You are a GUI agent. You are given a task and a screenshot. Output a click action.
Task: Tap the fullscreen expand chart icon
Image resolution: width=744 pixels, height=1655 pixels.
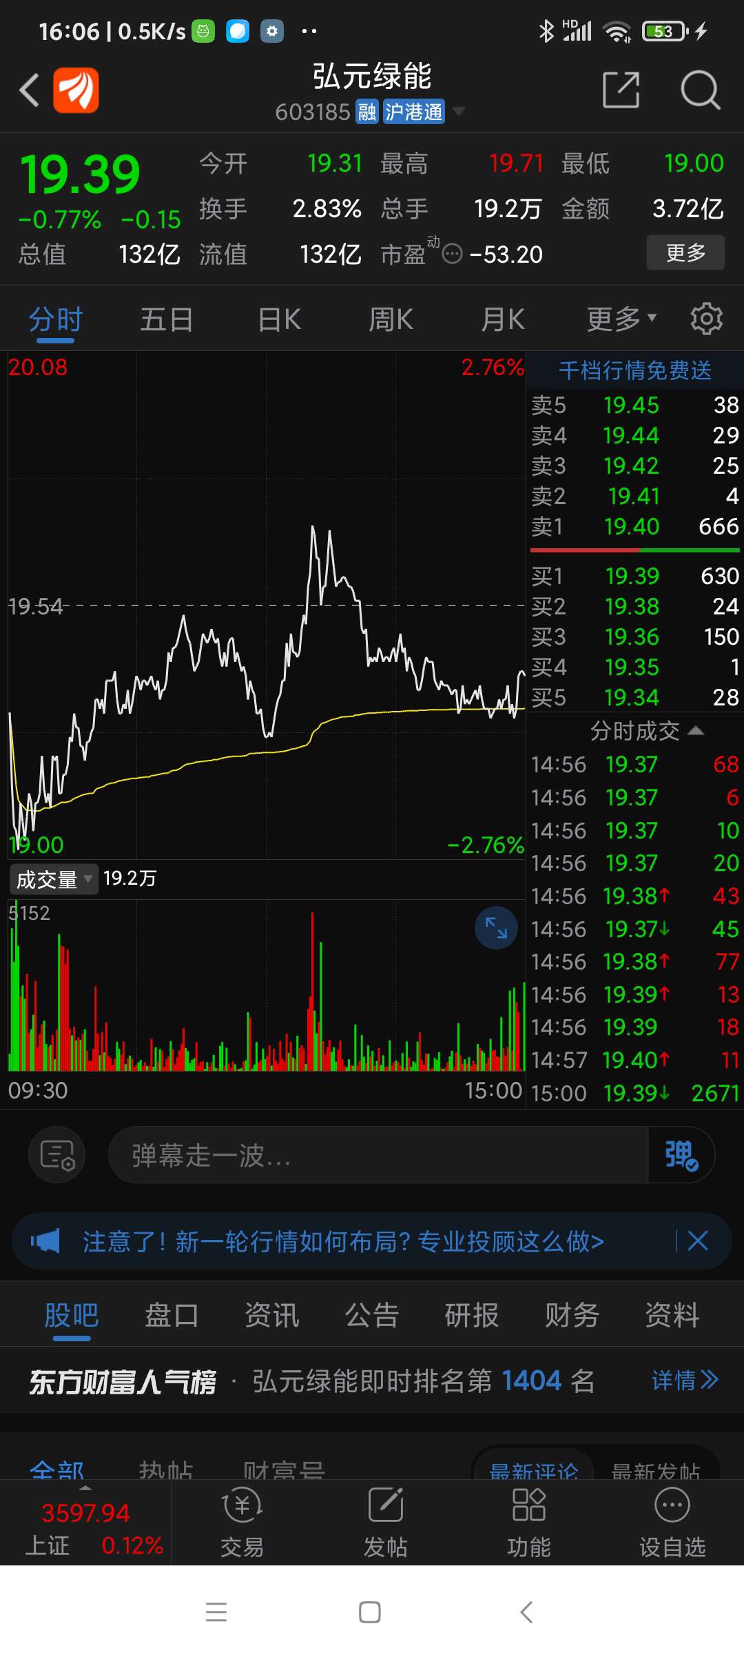click(496, 928)
